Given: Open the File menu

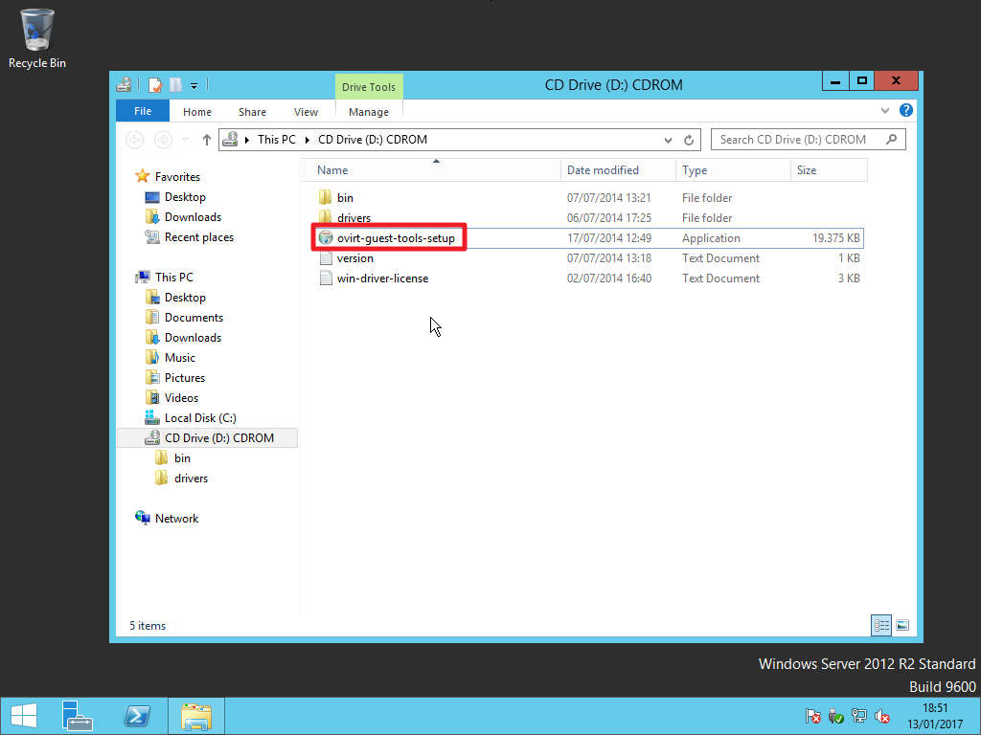Looking at the screenshot, I should coord(143,111).
